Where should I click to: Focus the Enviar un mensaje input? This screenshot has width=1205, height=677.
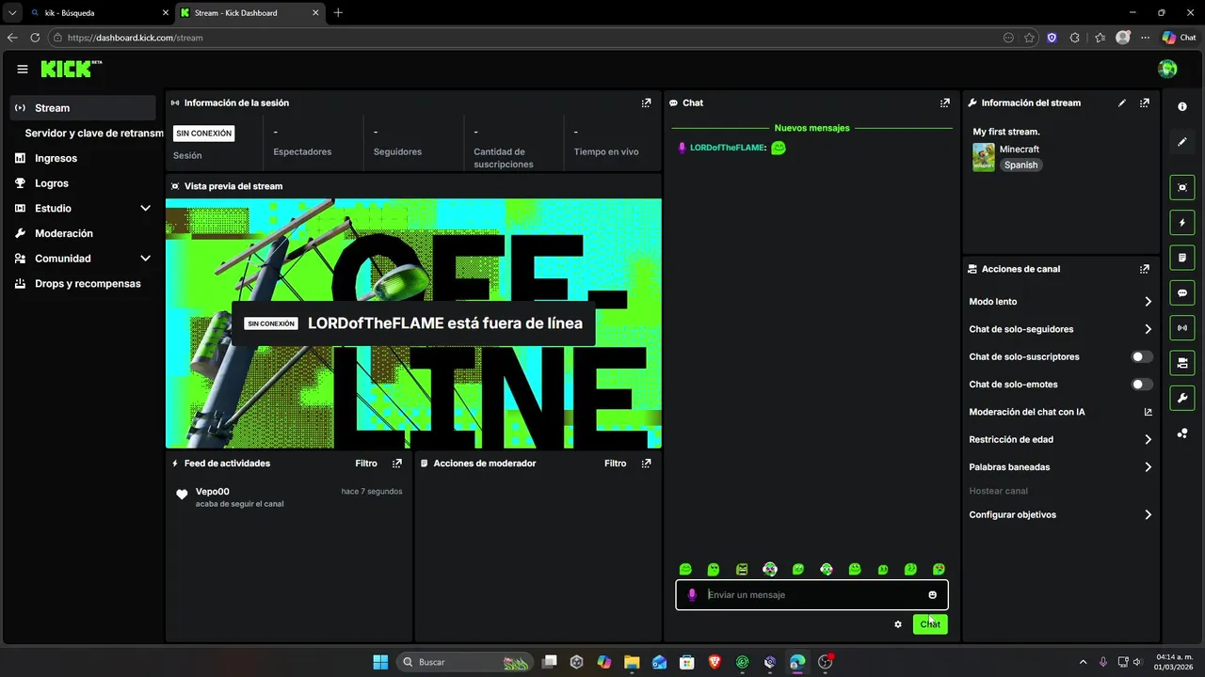tap(811, 595)
